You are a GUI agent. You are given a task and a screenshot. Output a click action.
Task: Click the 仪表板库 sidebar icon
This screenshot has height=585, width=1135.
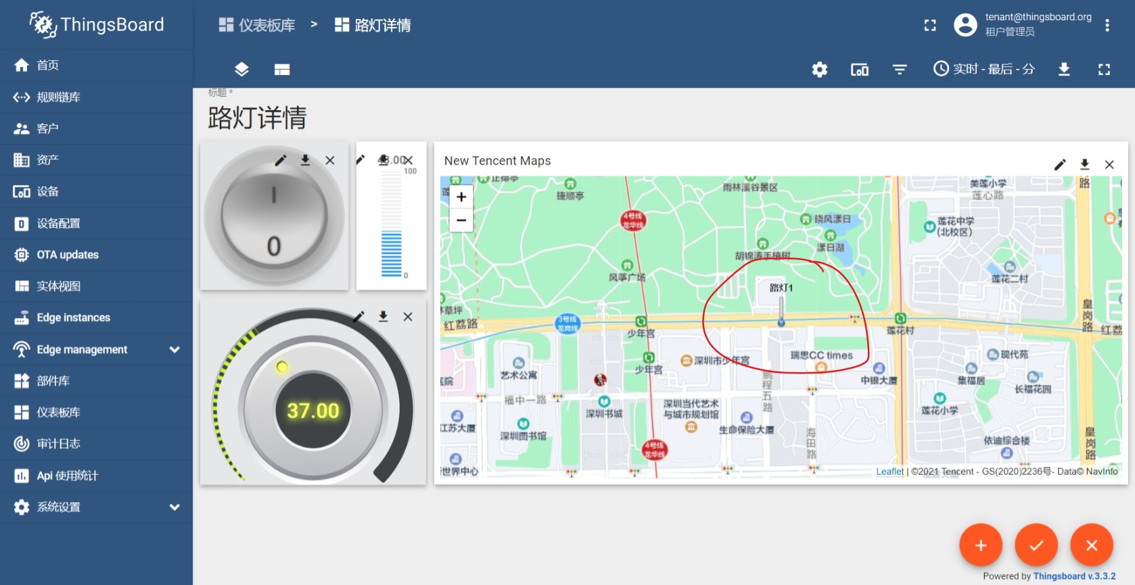22,412
